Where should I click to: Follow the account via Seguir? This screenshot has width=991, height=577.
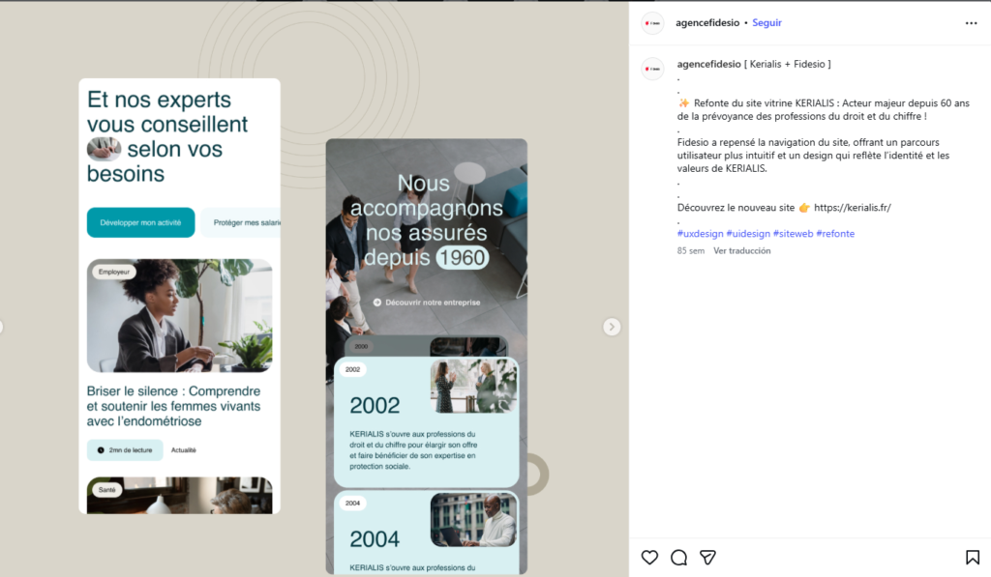point(766,23)
